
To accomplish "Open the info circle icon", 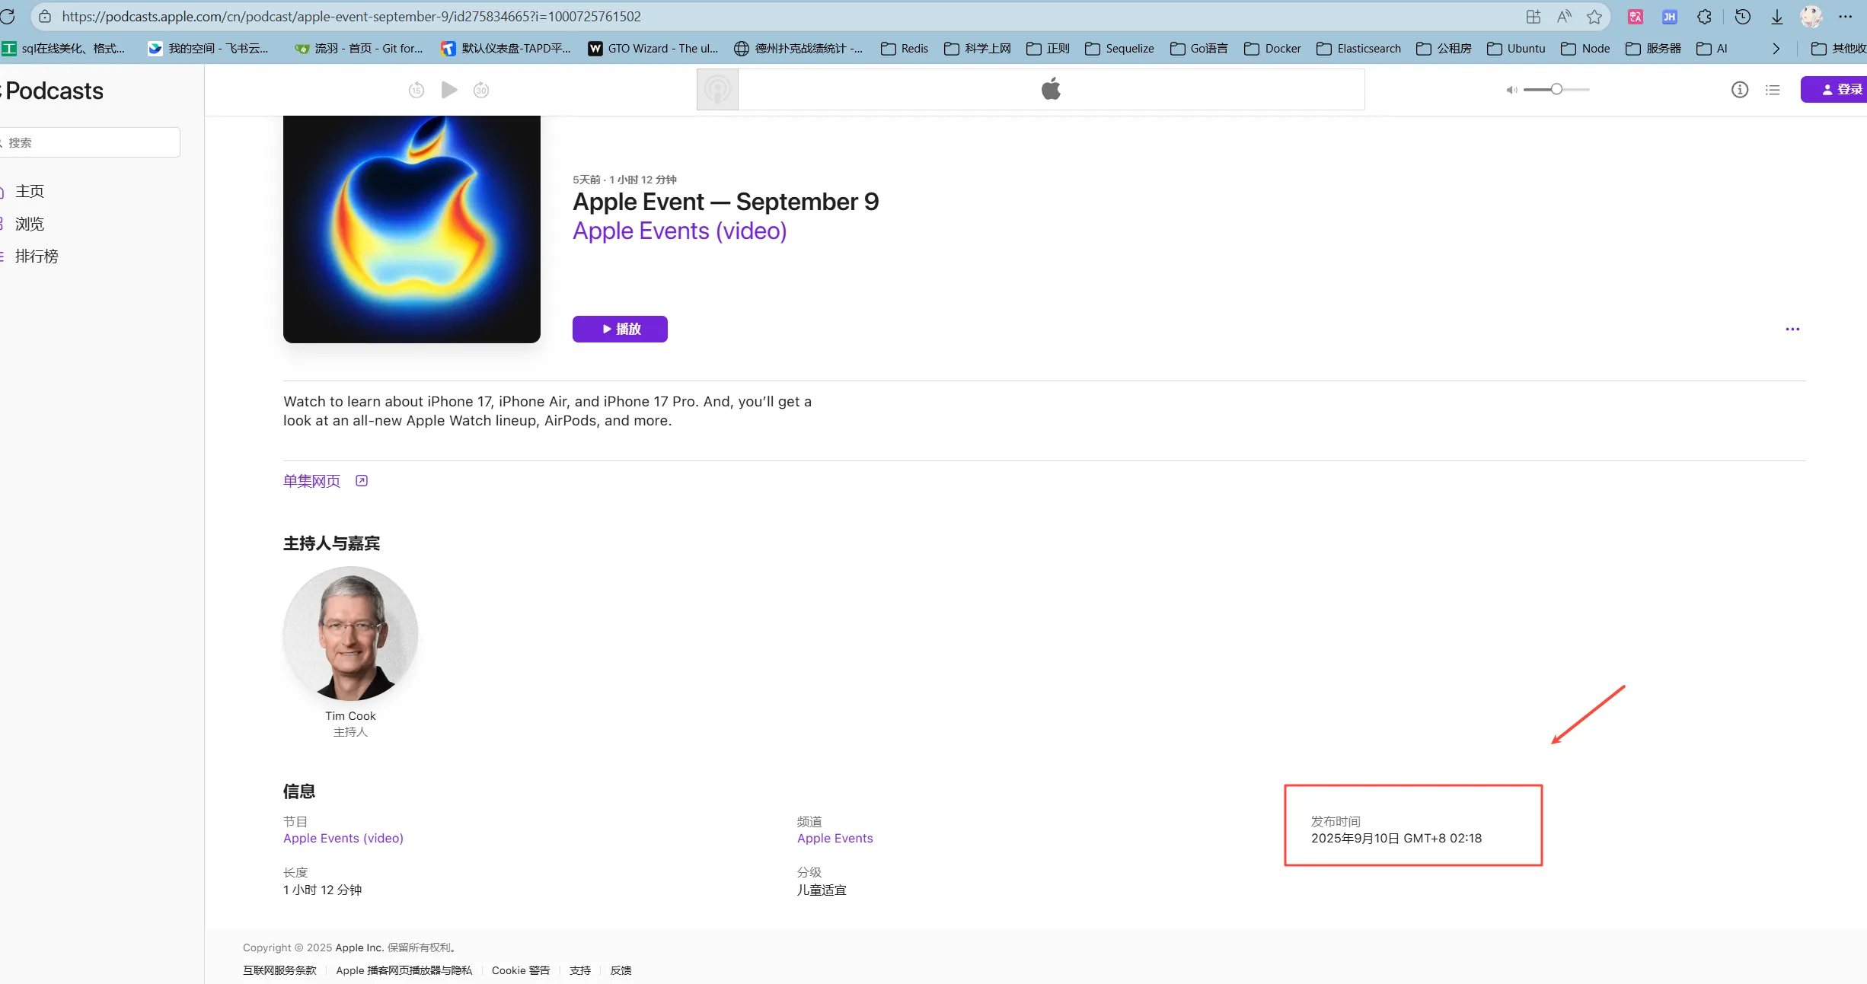I will (1740, 90).
